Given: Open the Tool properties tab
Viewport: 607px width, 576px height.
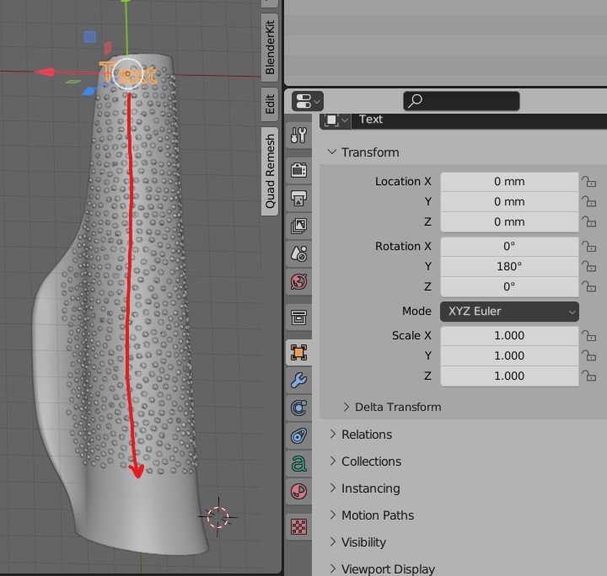Looking at the screenshot, I should click(298, 136).
